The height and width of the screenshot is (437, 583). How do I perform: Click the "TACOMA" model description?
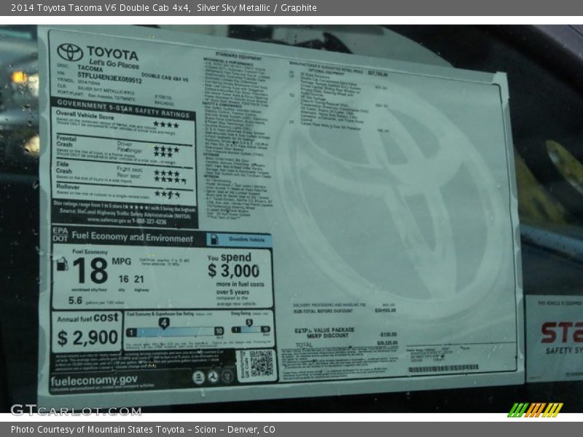point(90,68)
